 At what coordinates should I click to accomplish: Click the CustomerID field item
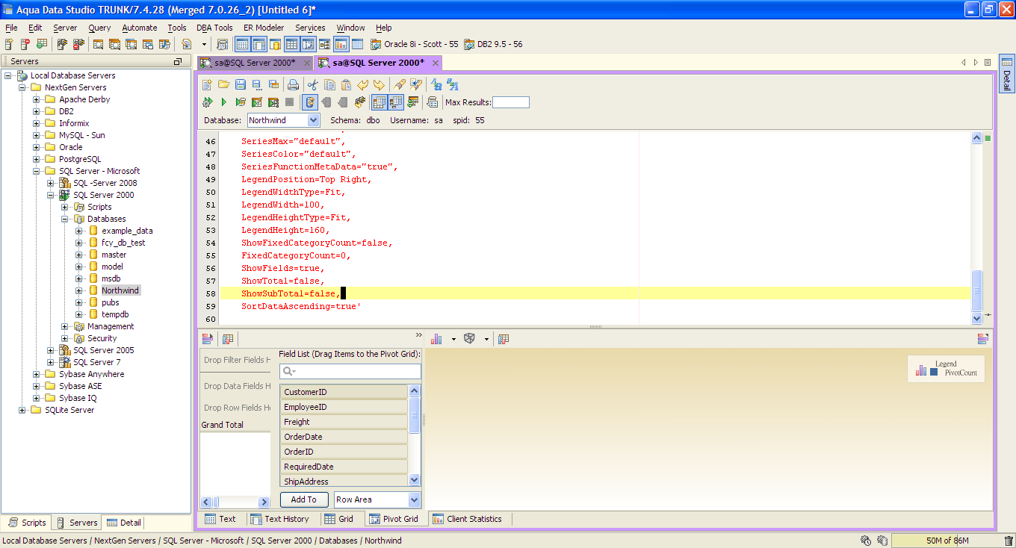344,392
